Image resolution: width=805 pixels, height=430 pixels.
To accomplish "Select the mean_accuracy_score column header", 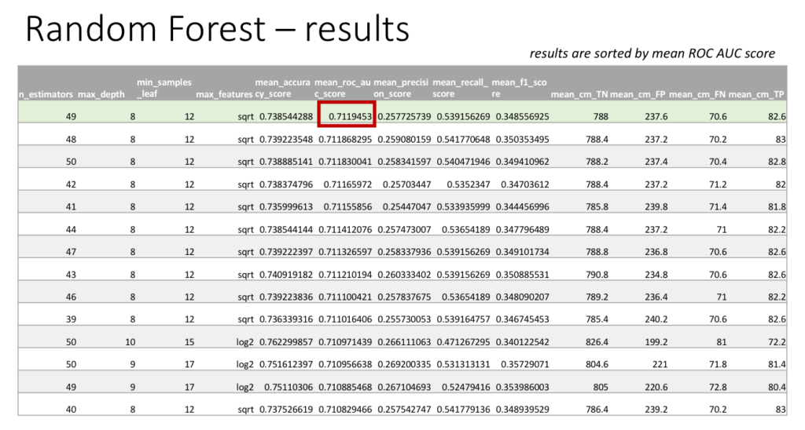I will (283, 88).
